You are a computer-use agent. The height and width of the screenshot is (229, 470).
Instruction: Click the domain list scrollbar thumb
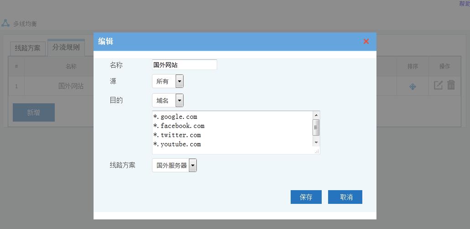pos(316,128)
